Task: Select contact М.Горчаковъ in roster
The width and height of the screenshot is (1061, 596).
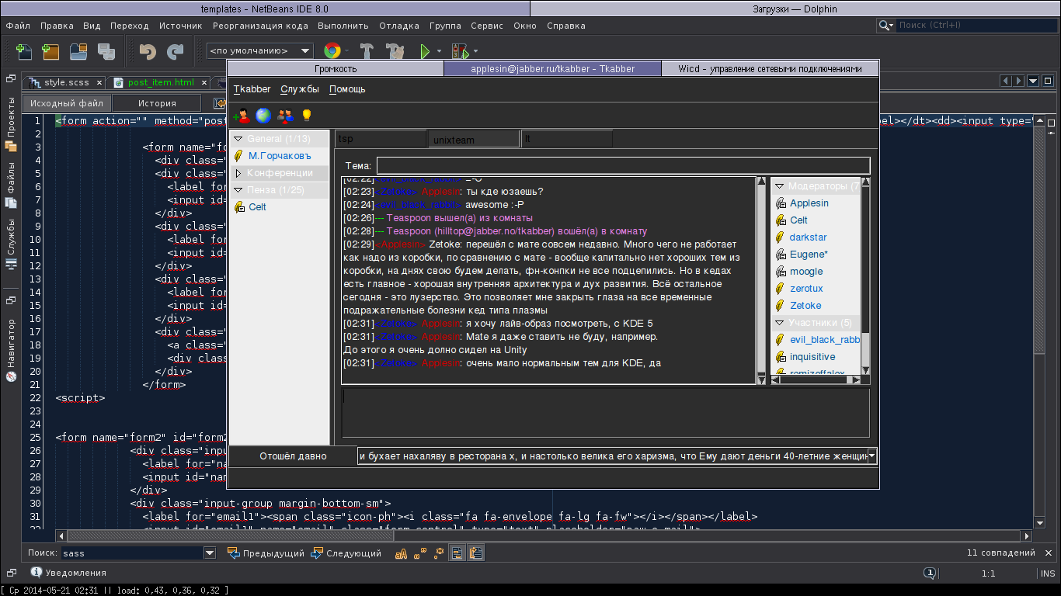Action: (279, 156)
